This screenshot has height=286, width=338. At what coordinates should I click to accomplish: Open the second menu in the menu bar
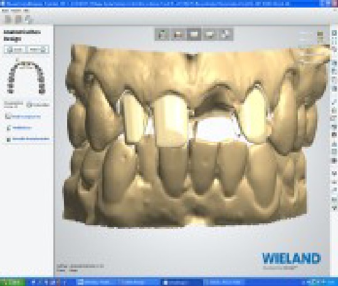pyautogui.click(x=16, y=11)
